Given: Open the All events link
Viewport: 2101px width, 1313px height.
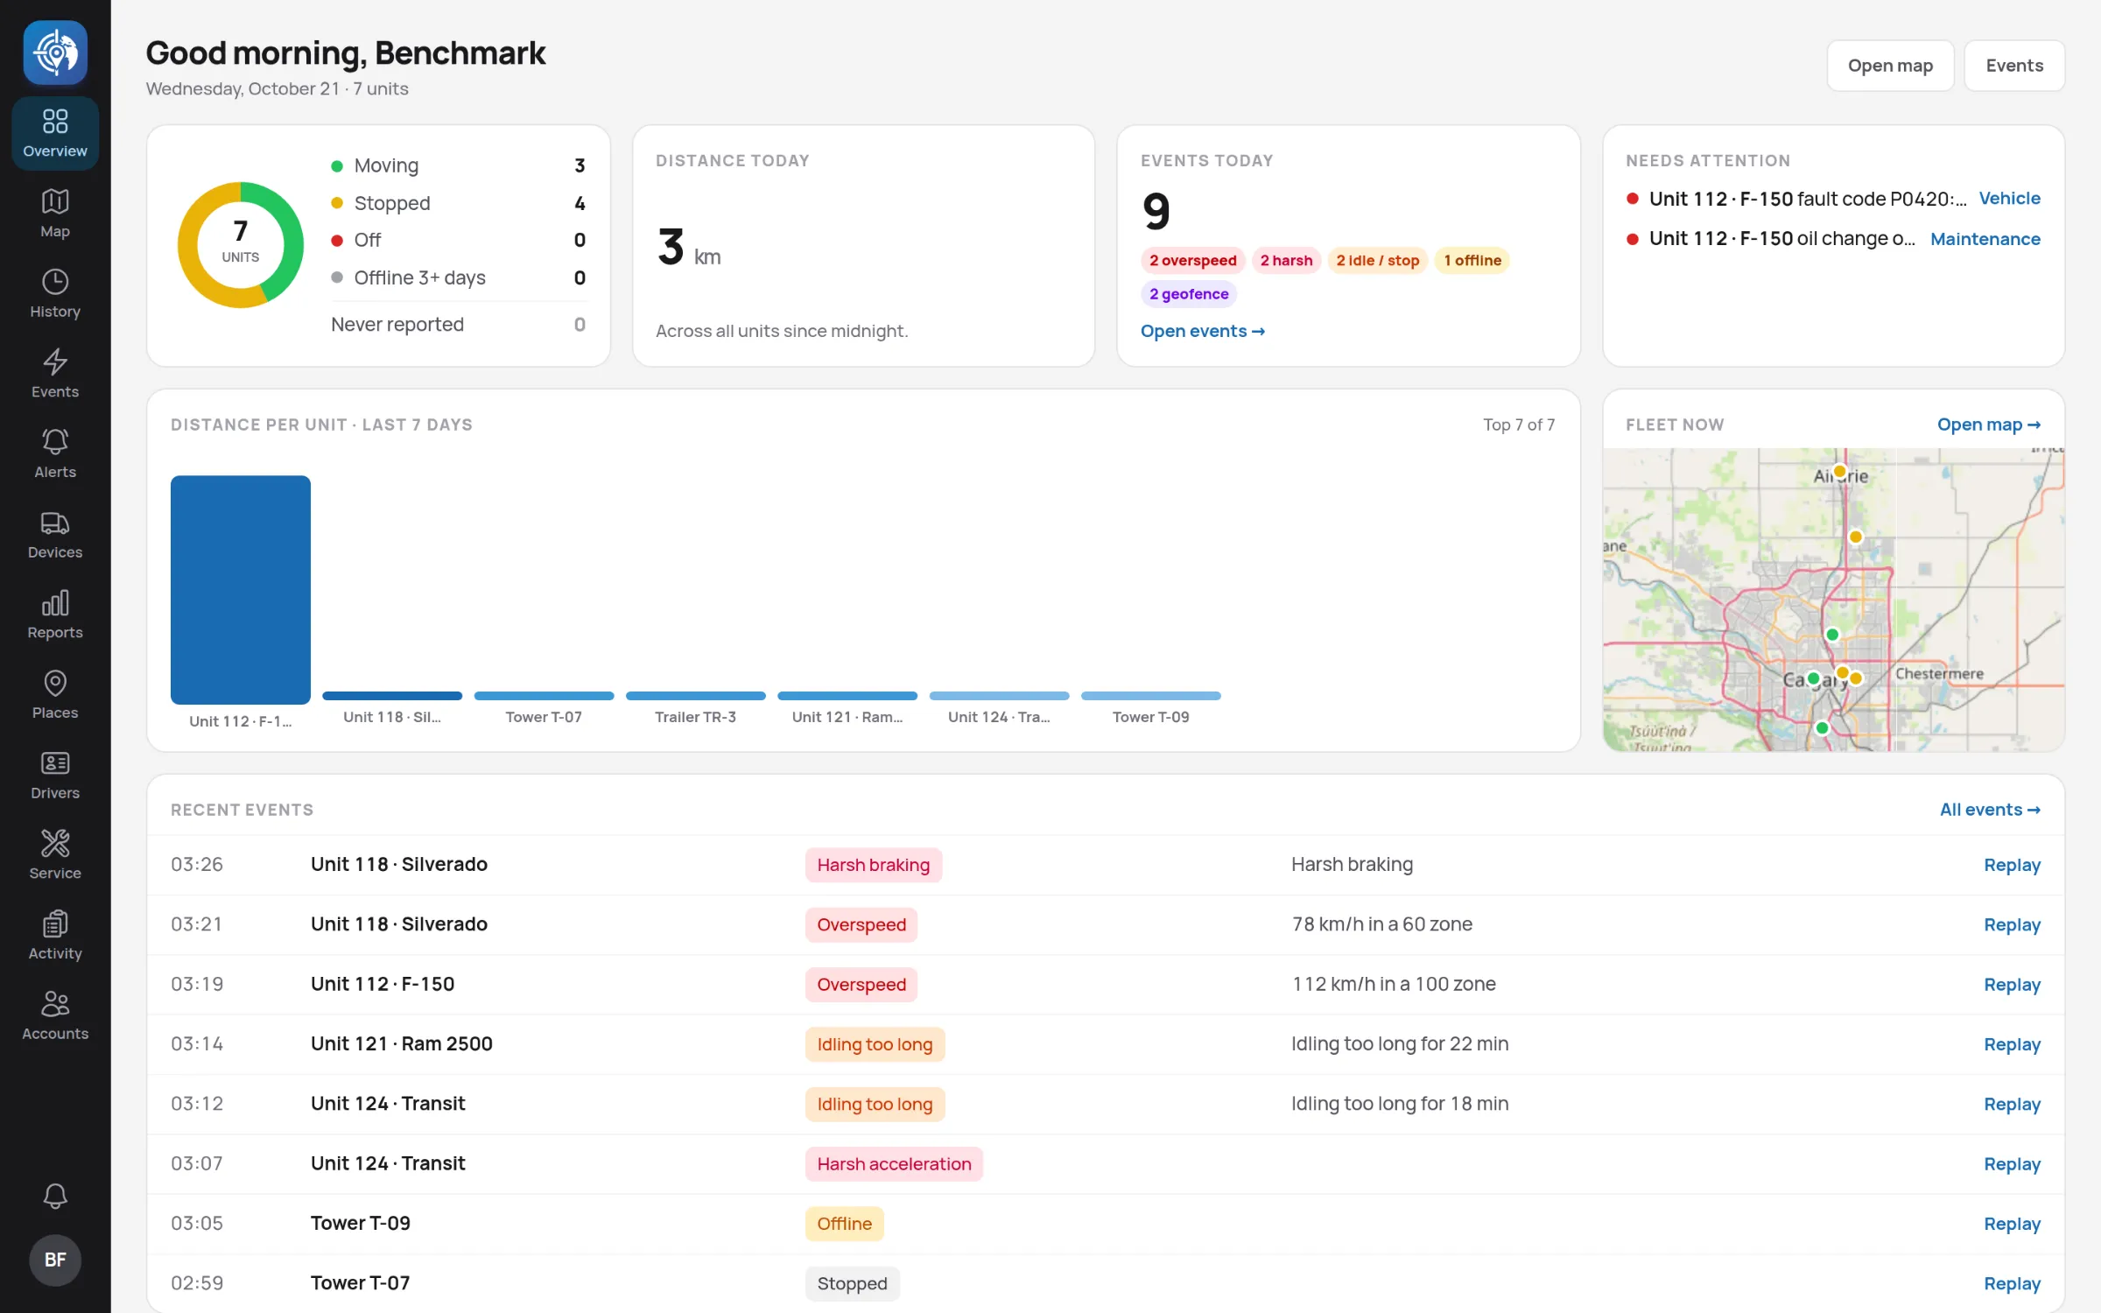Looking at the screenshot, I should point(1990,810).
